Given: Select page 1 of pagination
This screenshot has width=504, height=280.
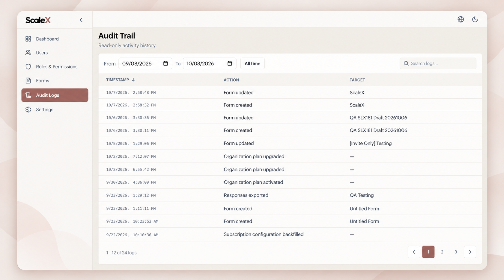Looking at the screenshot, I should [x=428, y=252].
